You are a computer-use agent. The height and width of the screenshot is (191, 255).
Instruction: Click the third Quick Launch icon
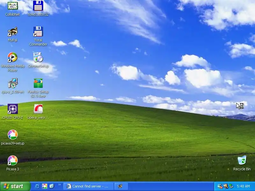52,186
